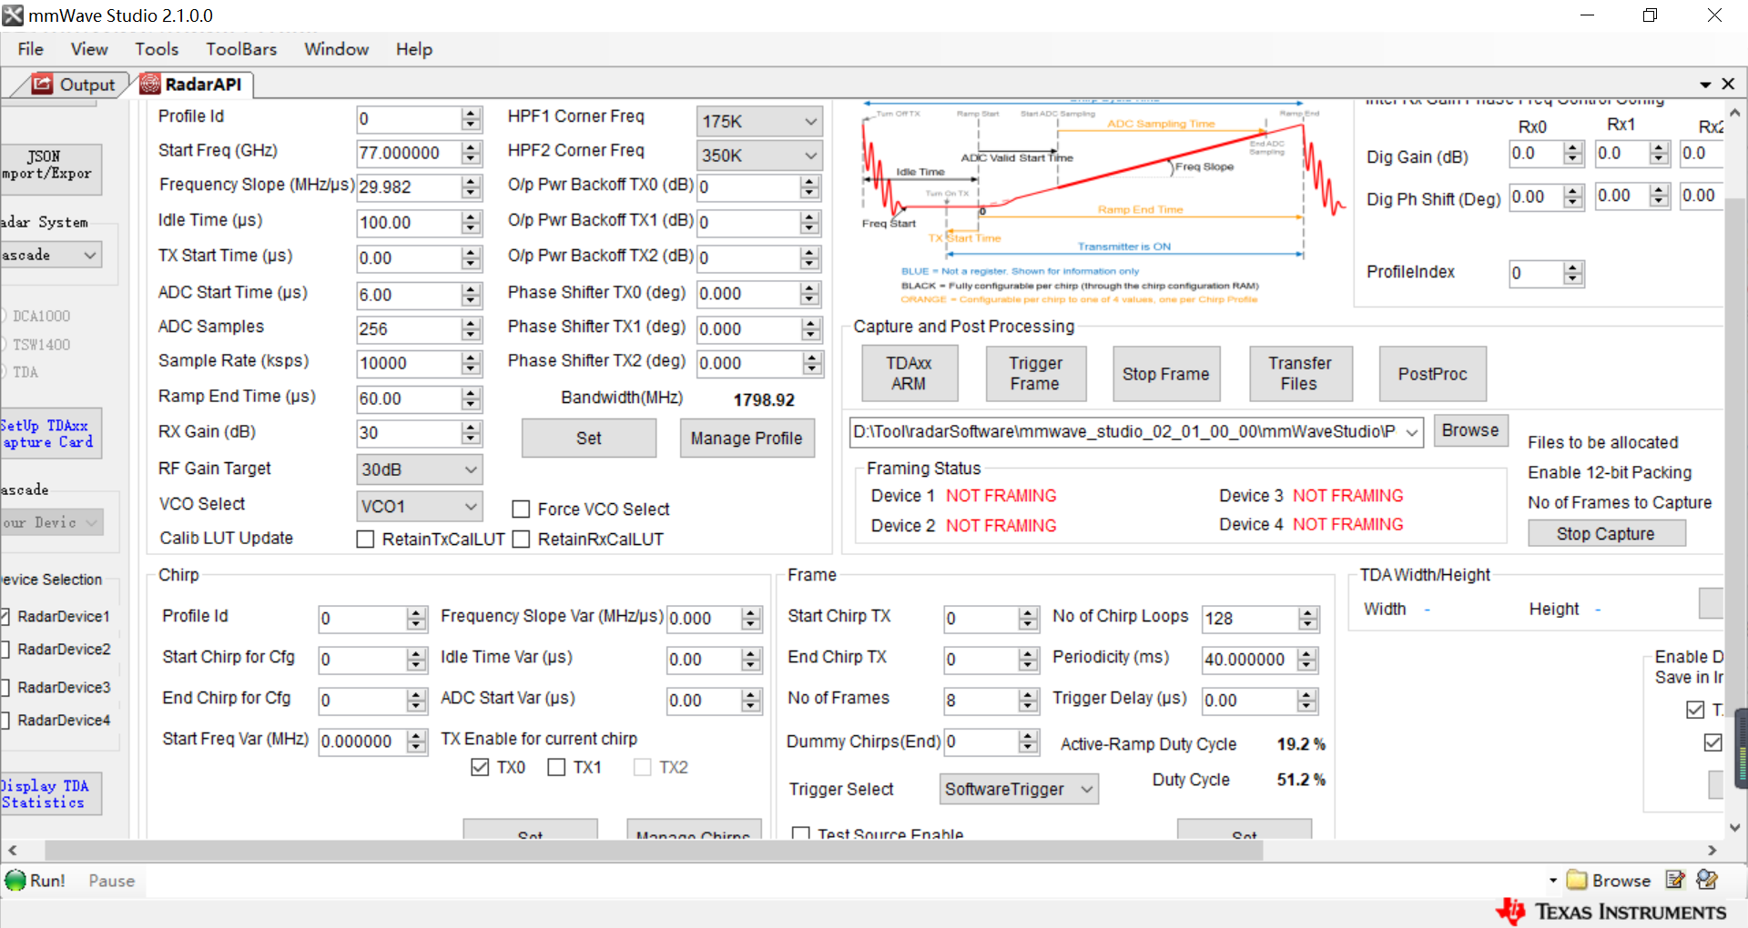Image resolution: width=1748 pixels, height=928 pixels.
Task: Open the VCO Select dropdown
Action: click(419, 506)
